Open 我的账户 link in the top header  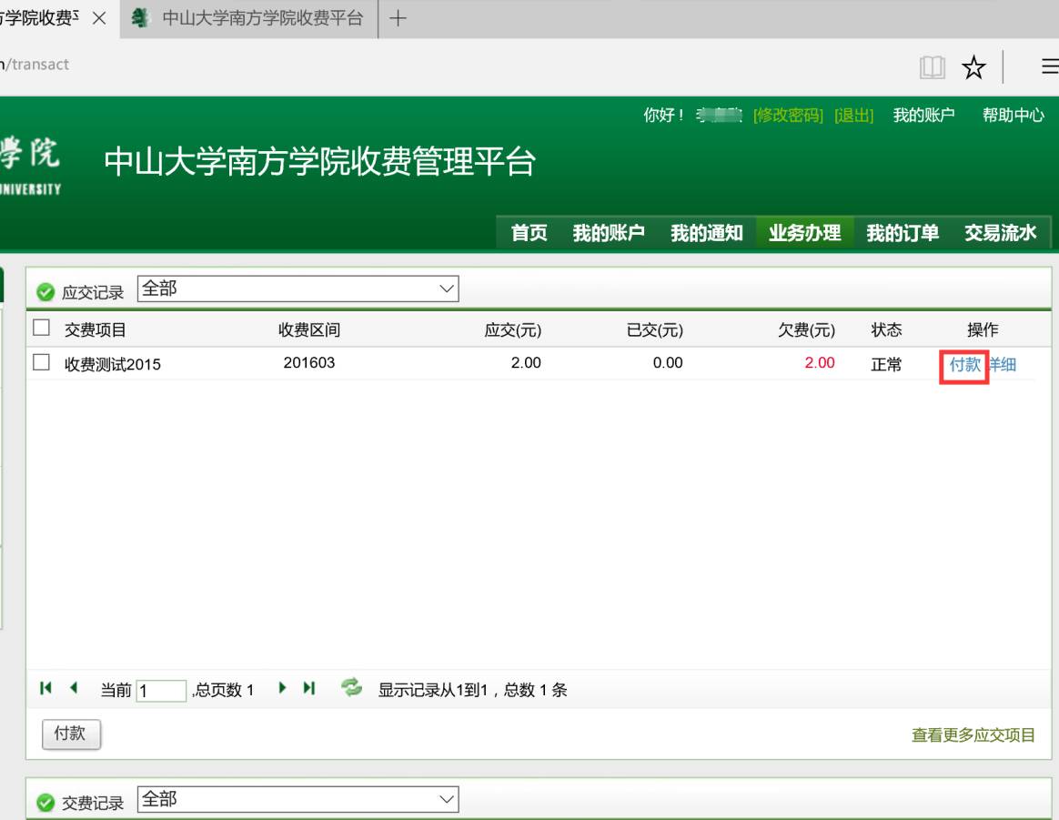[924, 116]
